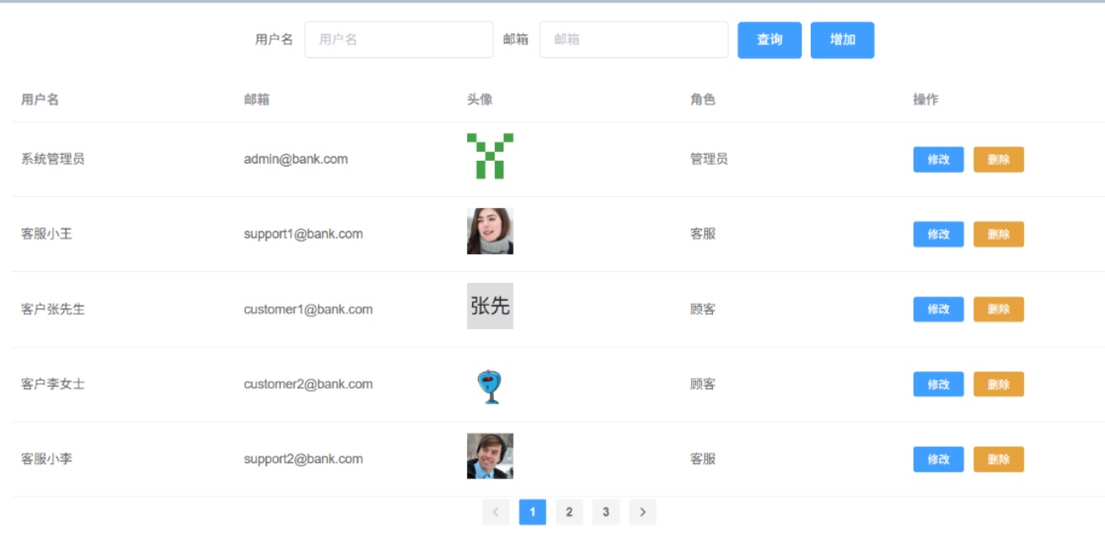Remove the 客服小李 user

[998, 459]
